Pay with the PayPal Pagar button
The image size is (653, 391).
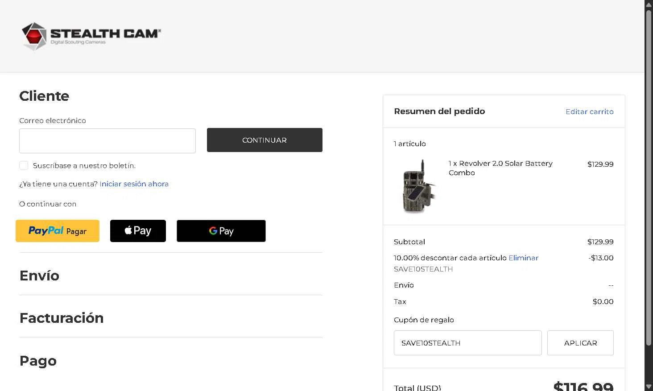(x=58, y=231)
